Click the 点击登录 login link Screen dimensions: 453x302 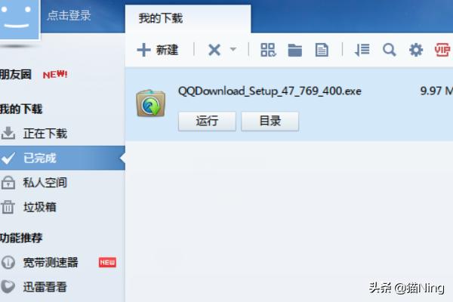click(69, 15)
